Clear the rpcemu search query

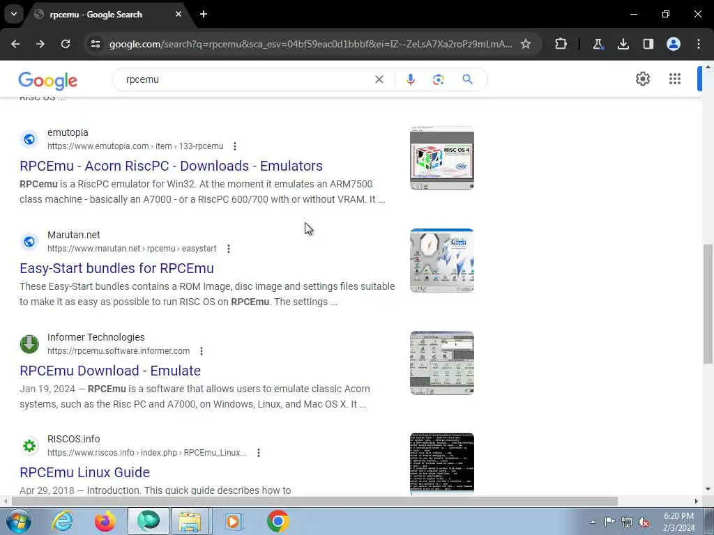[x=379, y=79]
